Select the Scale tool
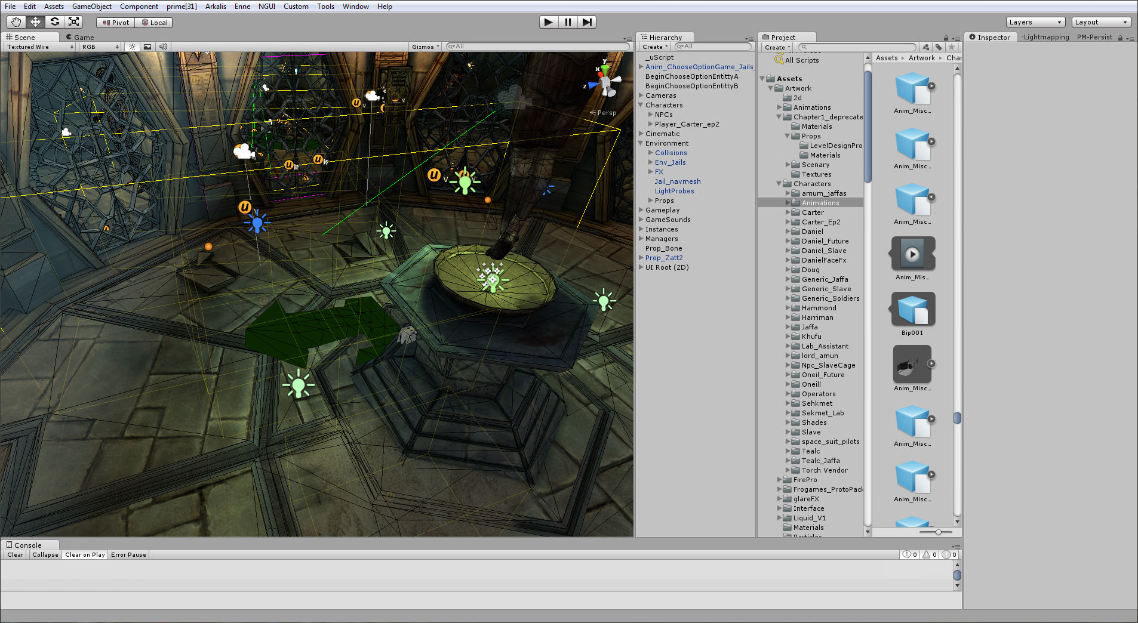Screen dimensions: 1138x623 [74, 22]
